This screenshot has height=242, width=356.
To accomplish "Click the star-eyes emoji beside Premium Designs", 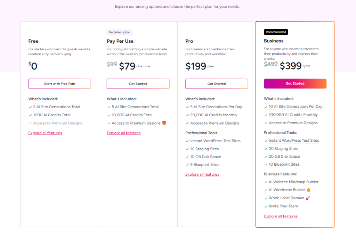I will tap(164, 123).
